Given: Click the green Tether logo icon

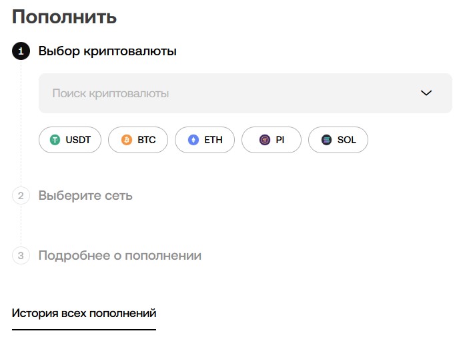Looking at the screenshot, I should [55, 140].
